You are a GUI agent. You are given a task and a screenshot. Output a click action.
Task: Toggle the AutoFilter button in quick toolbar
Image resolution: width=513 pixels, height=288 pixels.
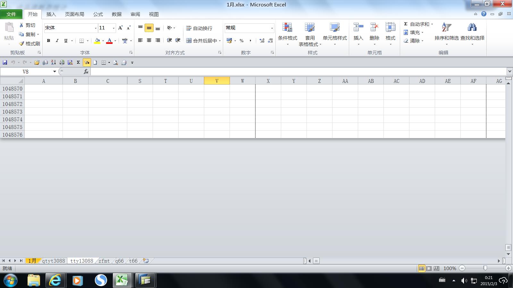pyautogui.click(x=87, y=63)
